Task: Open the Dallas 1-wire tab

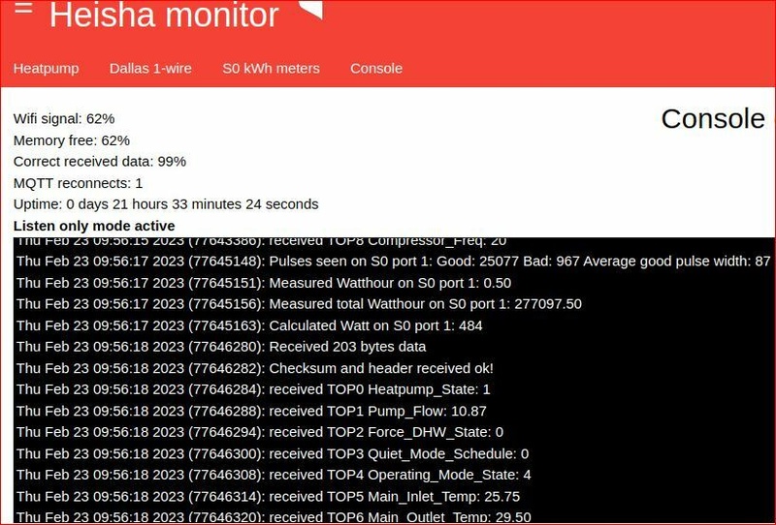Action: point(150,68)
